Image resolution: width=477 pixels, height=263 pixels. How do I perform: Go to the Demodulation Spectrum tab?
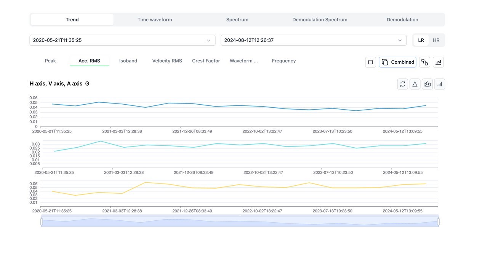[x=320, y=20]
